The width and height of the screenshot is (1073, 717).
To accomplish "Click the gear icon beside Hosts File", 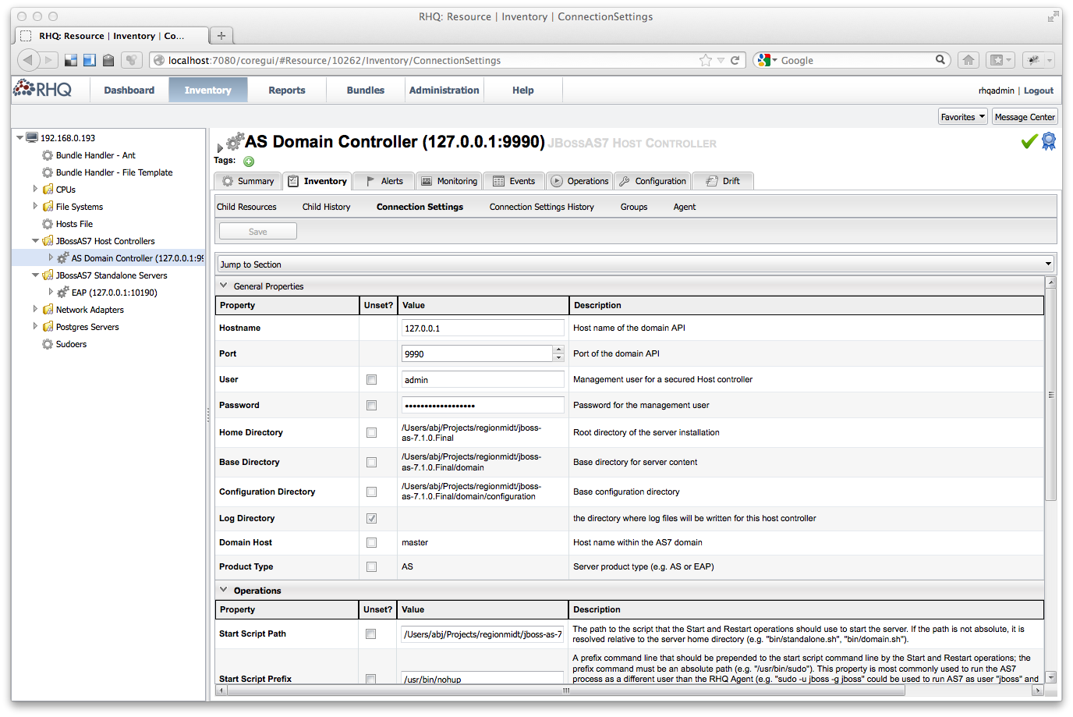I will coord(48,224).
